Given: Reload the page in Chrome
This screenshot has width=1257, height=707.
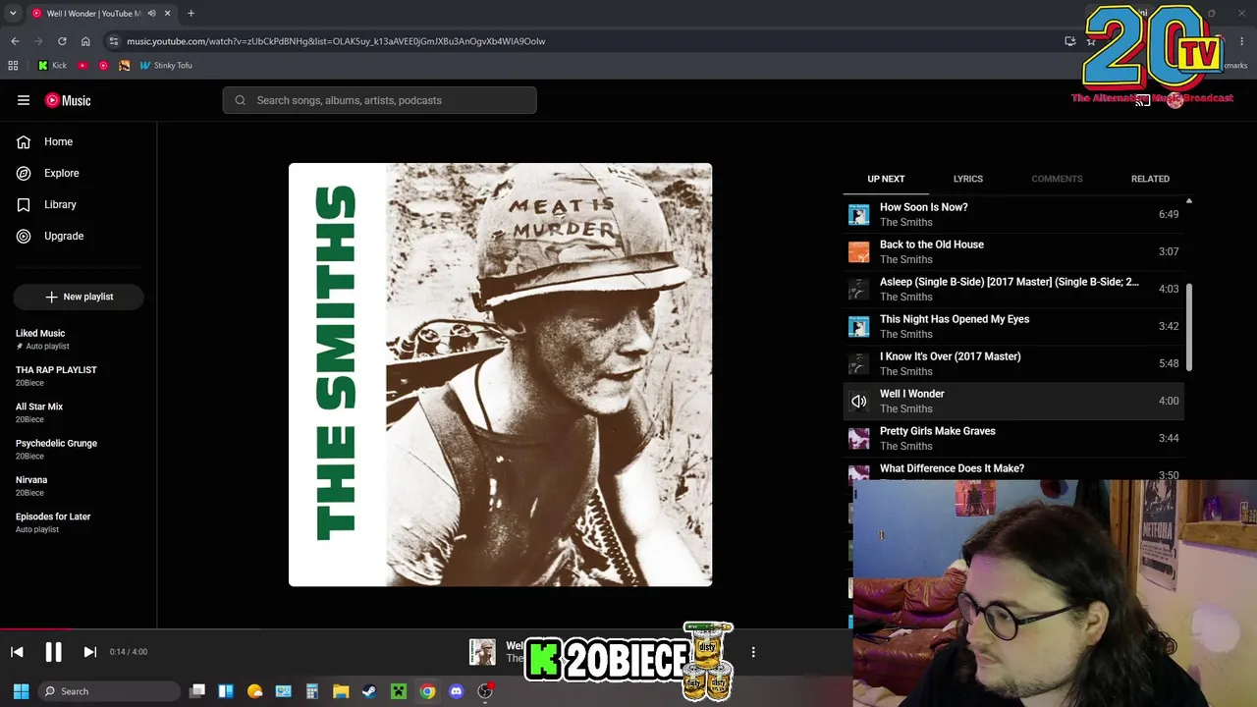Looking at the screenshot, I should click(x=62, y=41).
